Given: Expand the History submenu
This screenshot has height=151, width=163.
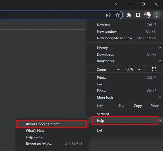Looking at the screenshot, I should point(125,48).
